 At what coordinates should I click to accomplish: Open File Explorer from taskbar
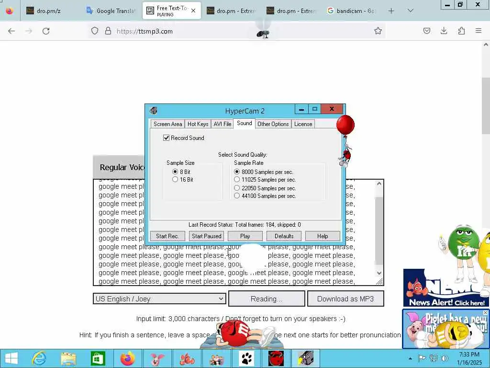point(68,358)
